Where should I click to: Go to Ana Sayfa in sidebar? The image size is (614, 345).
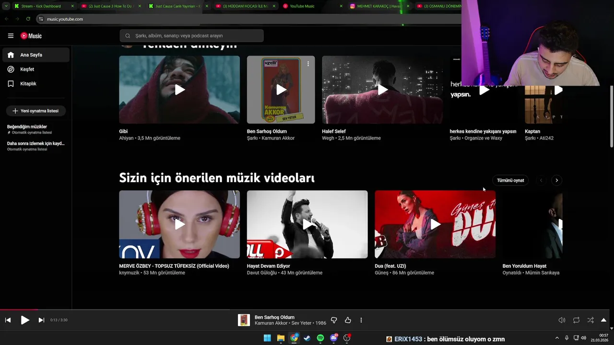pyautogui.click(x=36, y=55)
